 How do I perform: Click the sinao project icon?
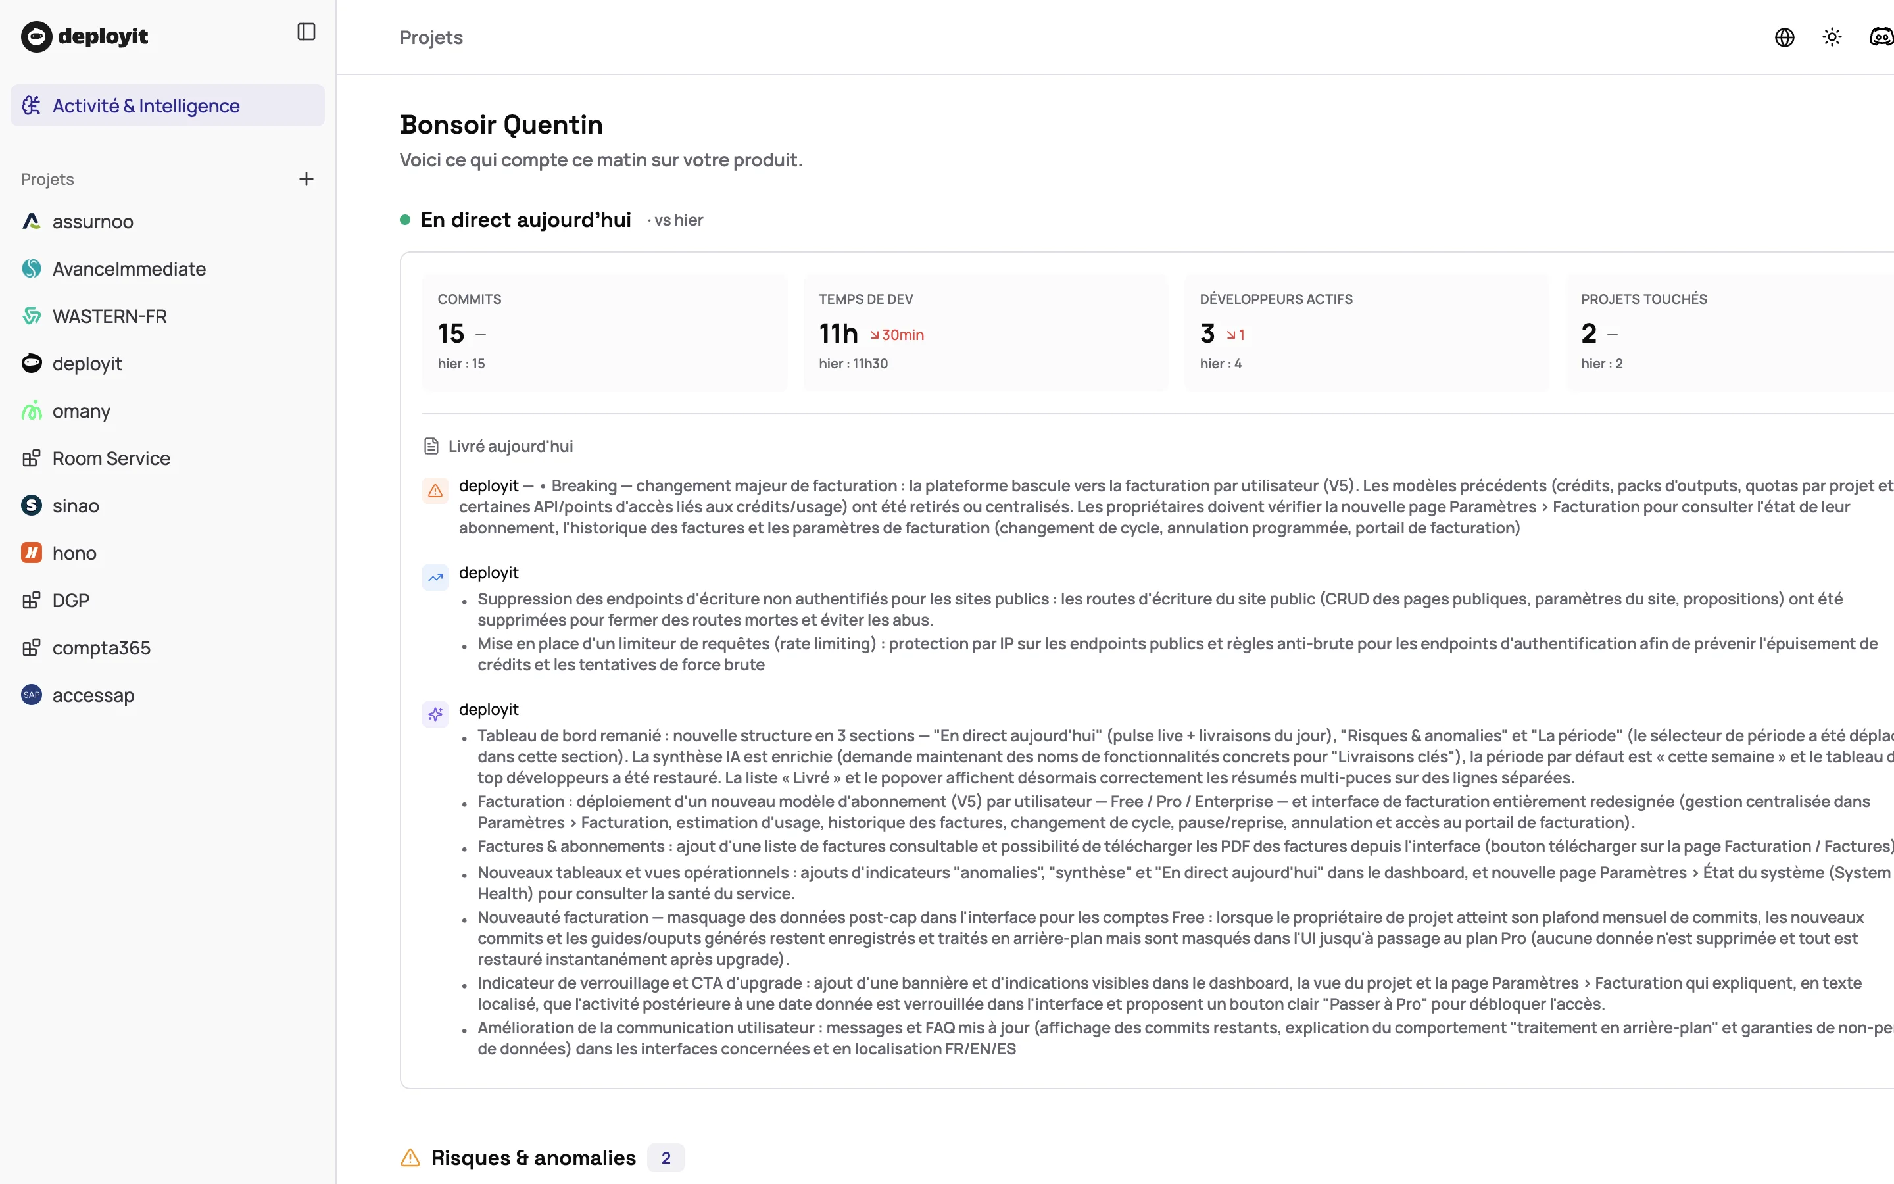[x=32, y=506]
